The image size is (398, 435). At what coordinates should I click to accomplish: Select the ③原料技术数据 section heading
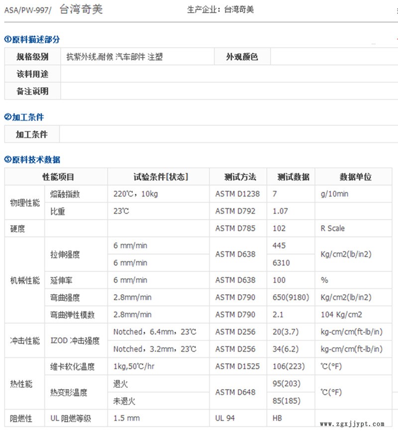click(32, 160)
